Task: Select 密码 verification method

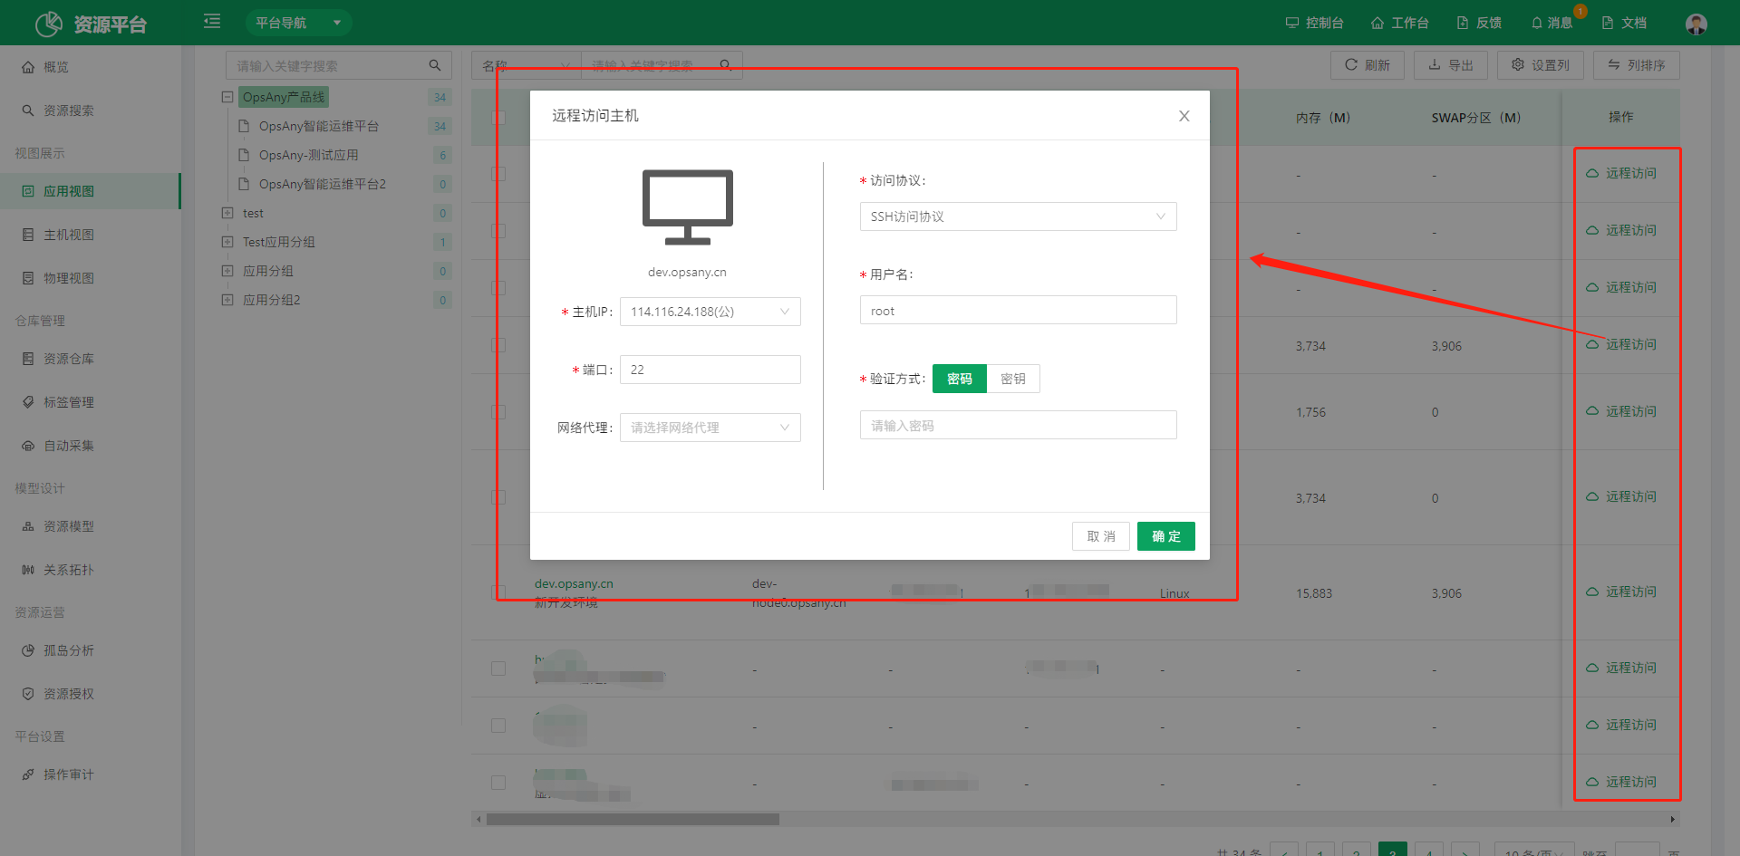Action: click(959, 379)
